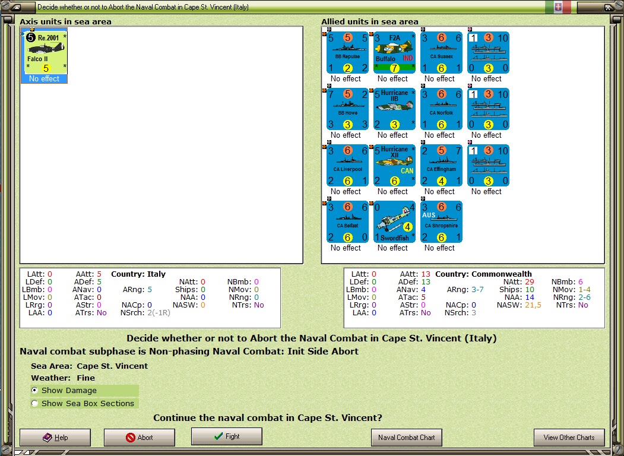624x456 pixels.
Task: Select the CA Liverpool cruiser counter
Action: click(x=347, y=166)
